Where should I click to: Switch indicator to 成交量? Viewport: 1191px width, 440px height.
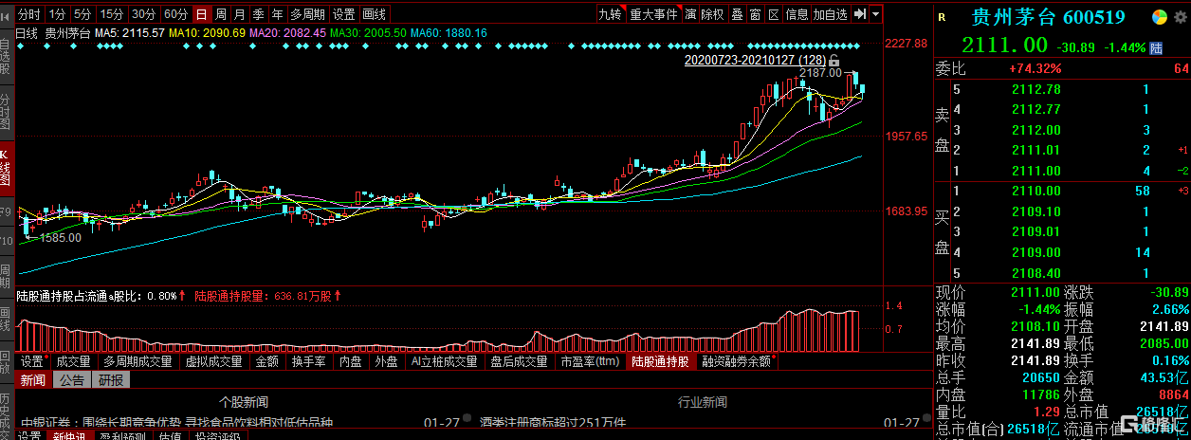click(x=73, y=361)
